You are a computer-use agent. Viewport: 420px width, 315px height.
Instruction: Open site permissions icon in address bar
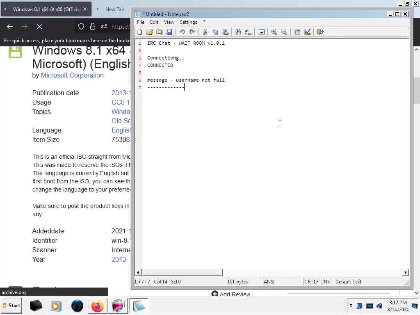[x=104, y=26]
